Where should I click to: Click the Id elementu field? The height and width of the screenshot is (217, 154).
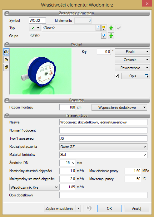point(83,21)
